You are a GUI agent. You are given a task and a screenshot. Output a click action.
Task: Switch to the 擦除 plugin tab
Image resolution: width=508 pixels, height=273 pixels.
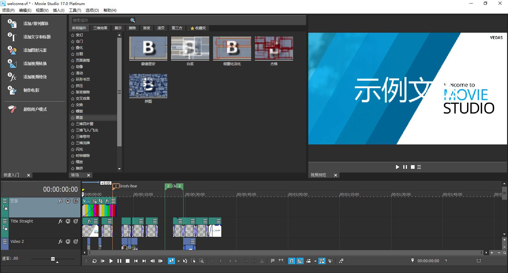click(x=132, y=28)
